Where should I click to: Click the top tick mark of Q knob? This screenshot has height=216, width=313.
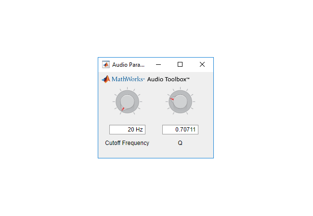pyautogui.click(x=180, y=88)
